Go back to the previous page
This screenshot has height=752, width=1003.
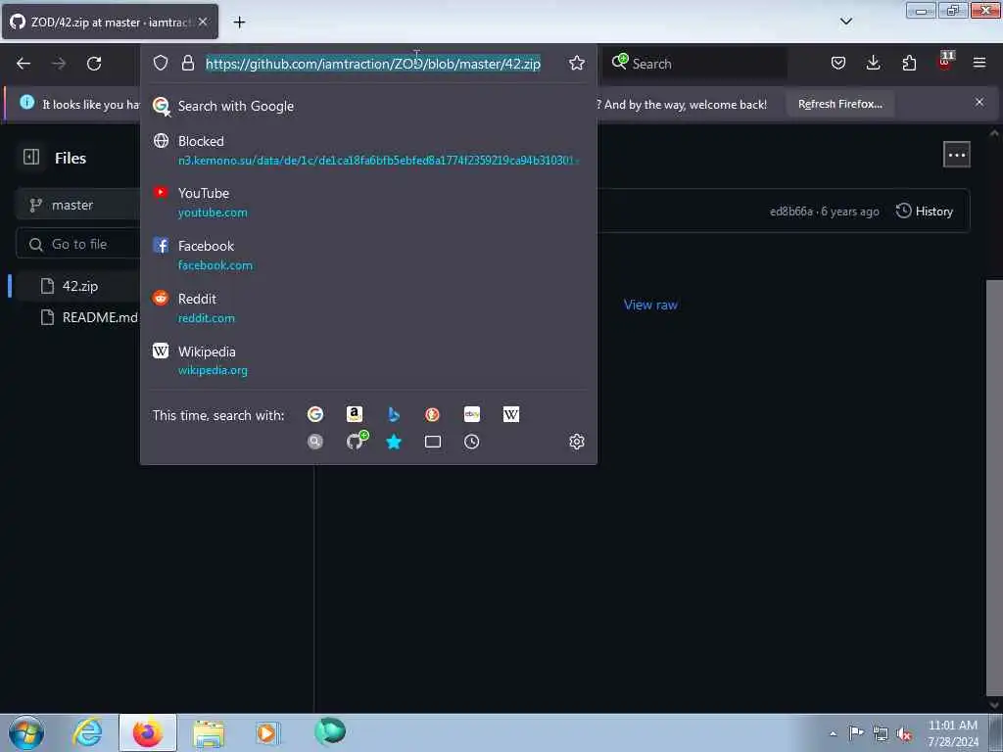coord(24,64)
